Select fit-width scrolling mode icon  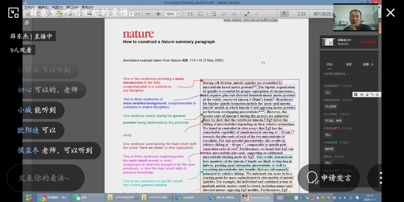point(190,14)
